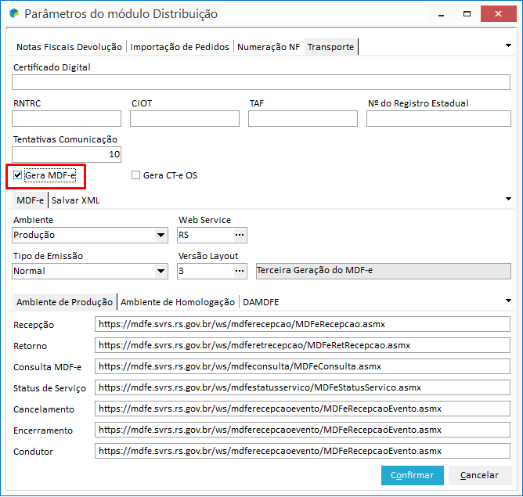Expand the top tab overflow arrow
The width and height of the screenshot is (523, 497).
(x=508, y=45)
